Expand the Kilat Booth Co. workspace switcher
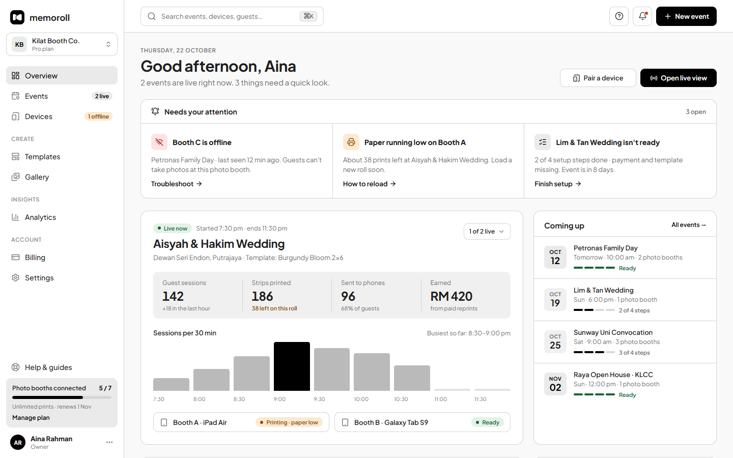 [62, 44]
